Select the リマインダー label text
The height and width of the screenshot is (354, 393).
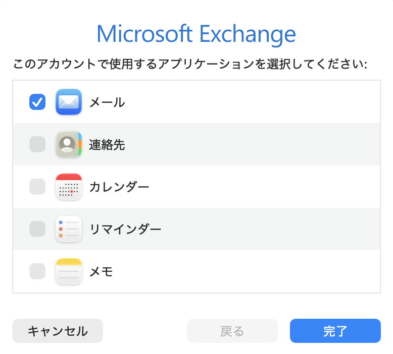[125, 229]
